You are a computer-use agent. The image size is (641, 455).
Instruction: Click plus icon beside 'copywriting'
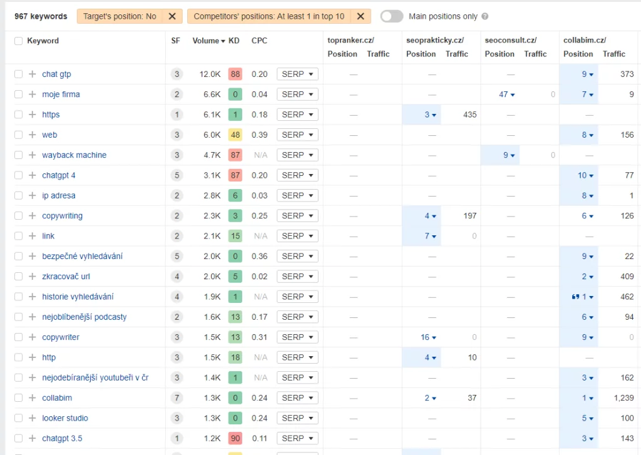coord(33,216)
